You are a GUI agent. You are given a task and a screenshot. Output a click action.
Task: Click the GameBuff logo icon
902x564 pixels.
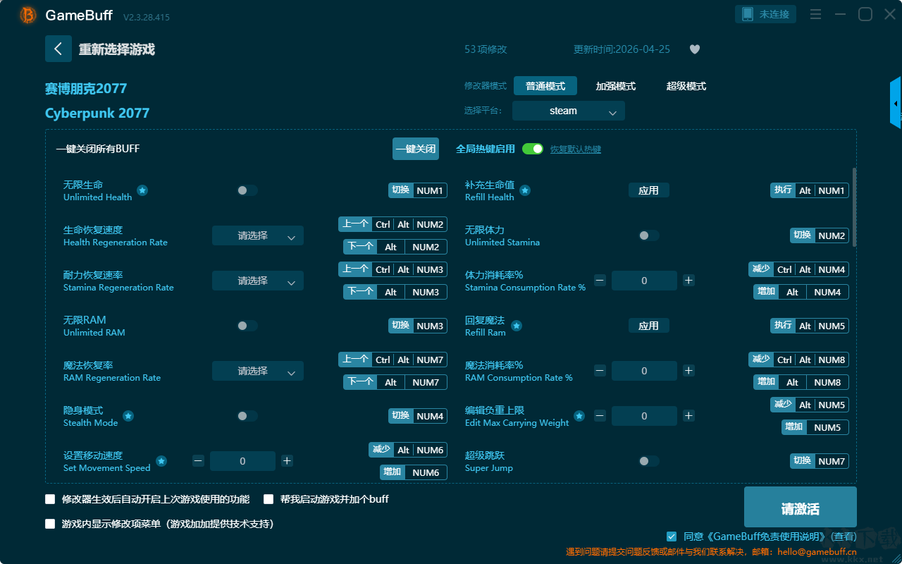28,15
